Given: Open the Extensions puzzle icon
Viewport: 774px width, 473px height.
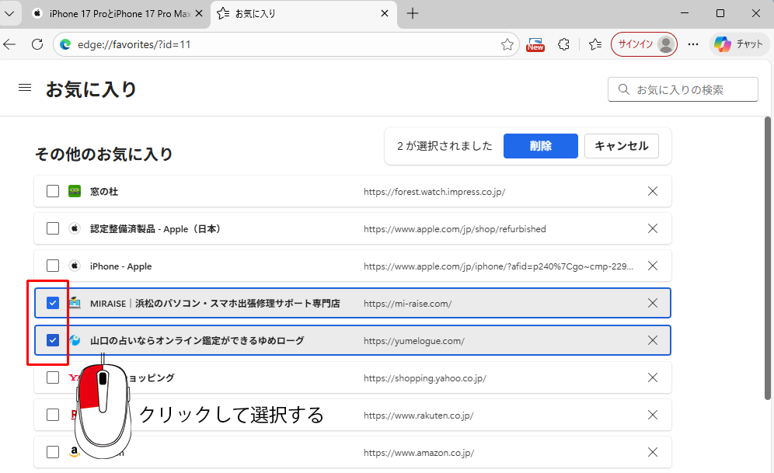Looking at the screenshot, I should tap(564, 44).
